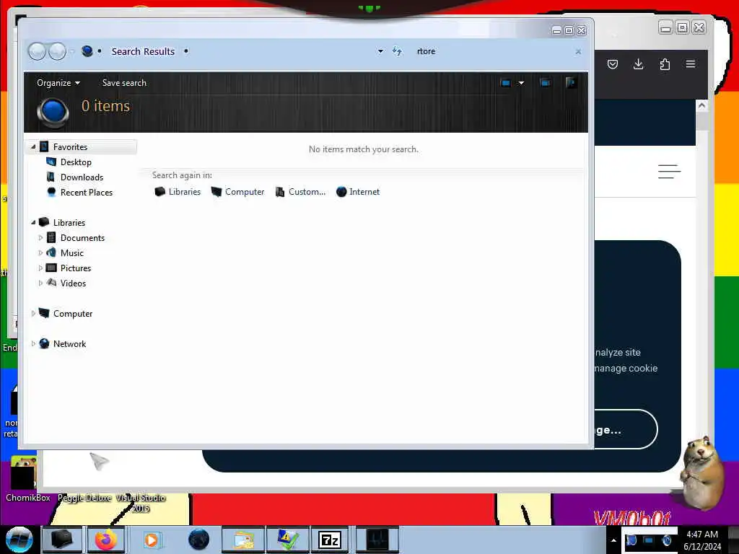Click the Forward navigation button in Explorer
739x554 pixels.
tap(58, 51)
